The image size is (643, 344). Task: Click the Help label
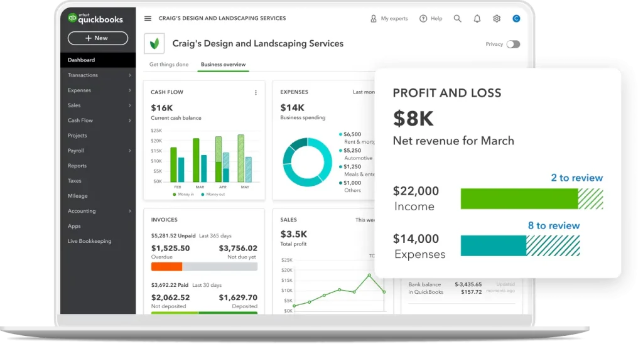(x=436, y=18)
